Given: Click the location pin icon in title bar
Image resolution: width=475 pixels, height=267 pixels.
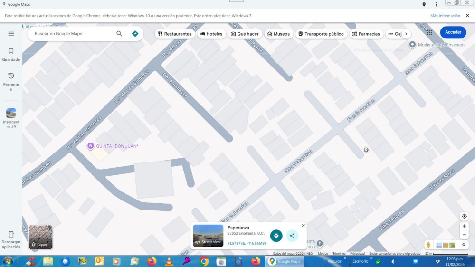Looking at the screenshot, I should 424,4.
